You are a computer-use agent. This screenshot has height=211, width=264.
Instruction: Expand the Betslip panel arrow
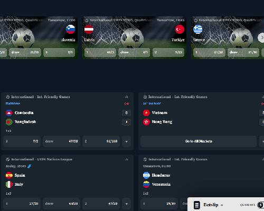coord(222,205)
